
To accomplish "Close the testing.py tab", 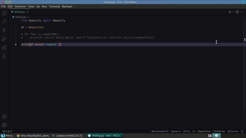I will 27,12.
